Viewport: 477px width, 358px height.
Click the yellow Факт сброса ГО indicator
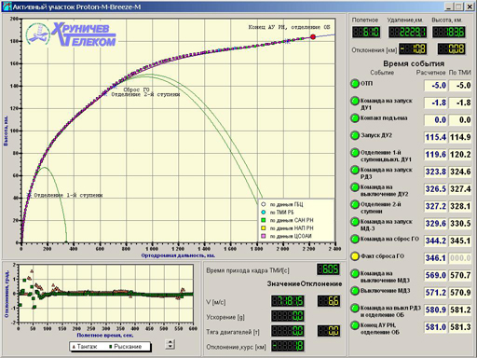355,256
